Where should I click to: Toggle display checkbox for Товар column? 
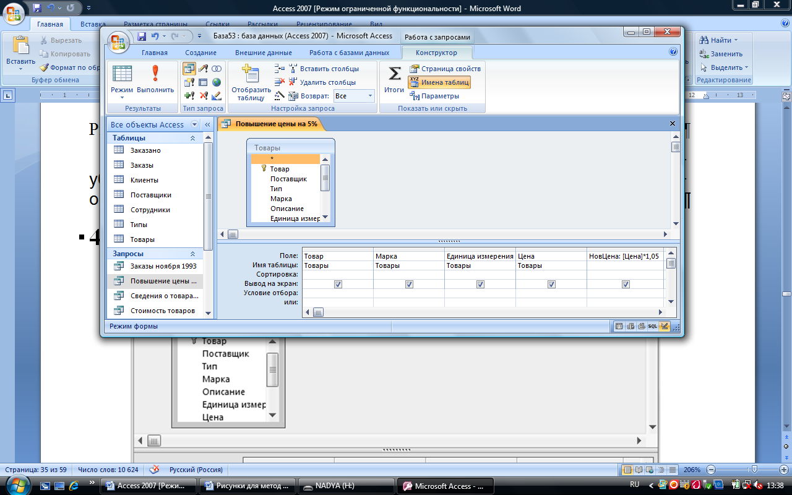(338, 284)
